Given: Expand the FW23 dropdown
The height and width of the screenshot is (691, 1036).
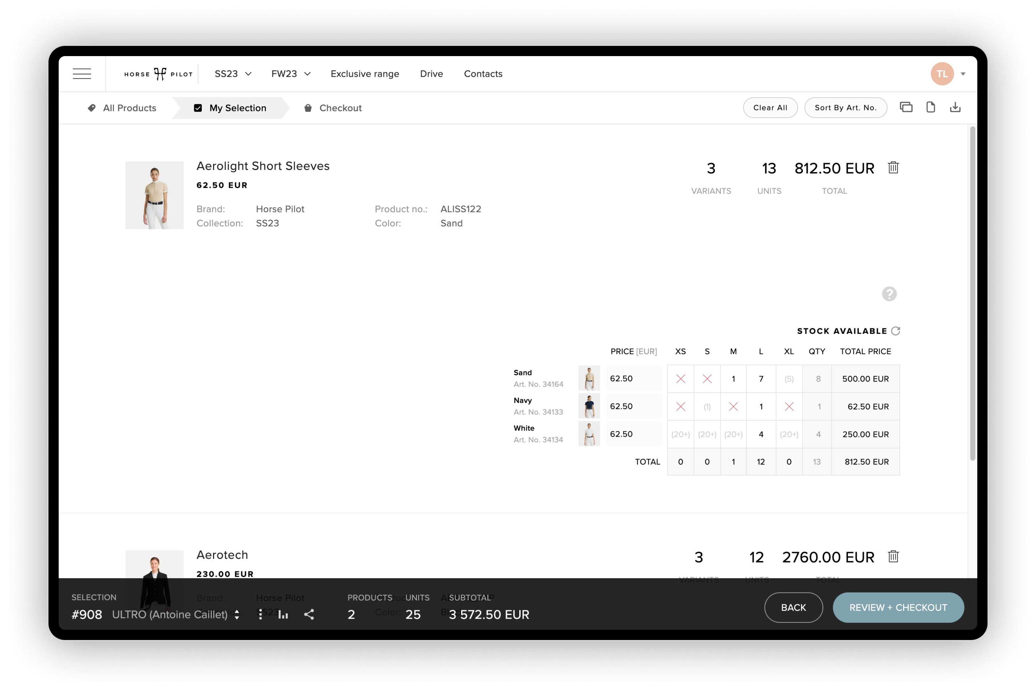Looking at the screenshot, I should 291,74.
